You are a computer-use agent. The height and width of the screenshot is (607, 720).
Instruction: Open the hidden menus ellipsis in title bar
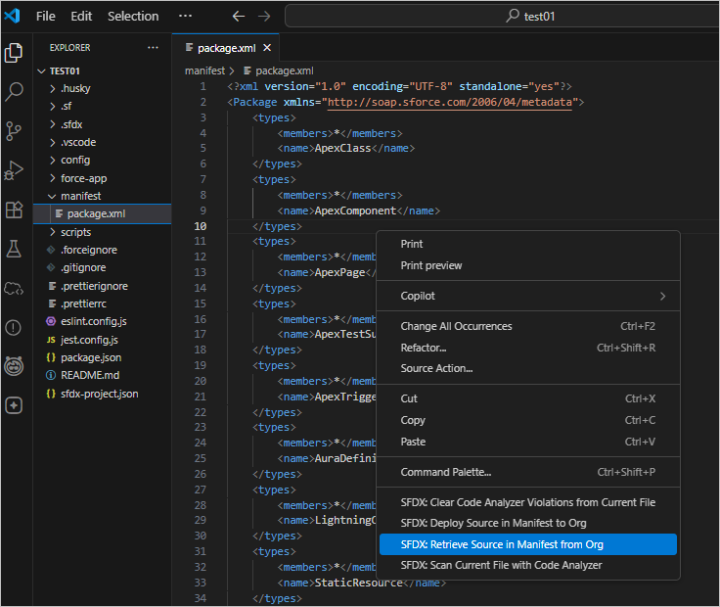point(186,16)
